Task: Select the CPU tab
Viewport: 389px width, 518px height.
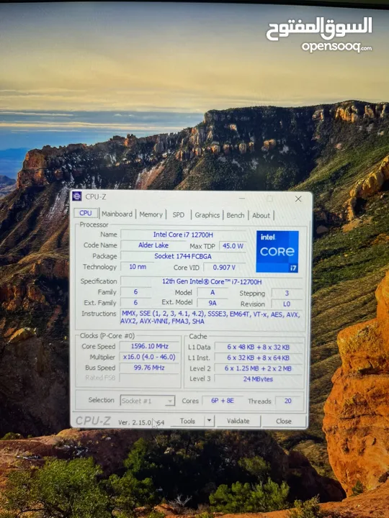Action: (x=86, y=213)
